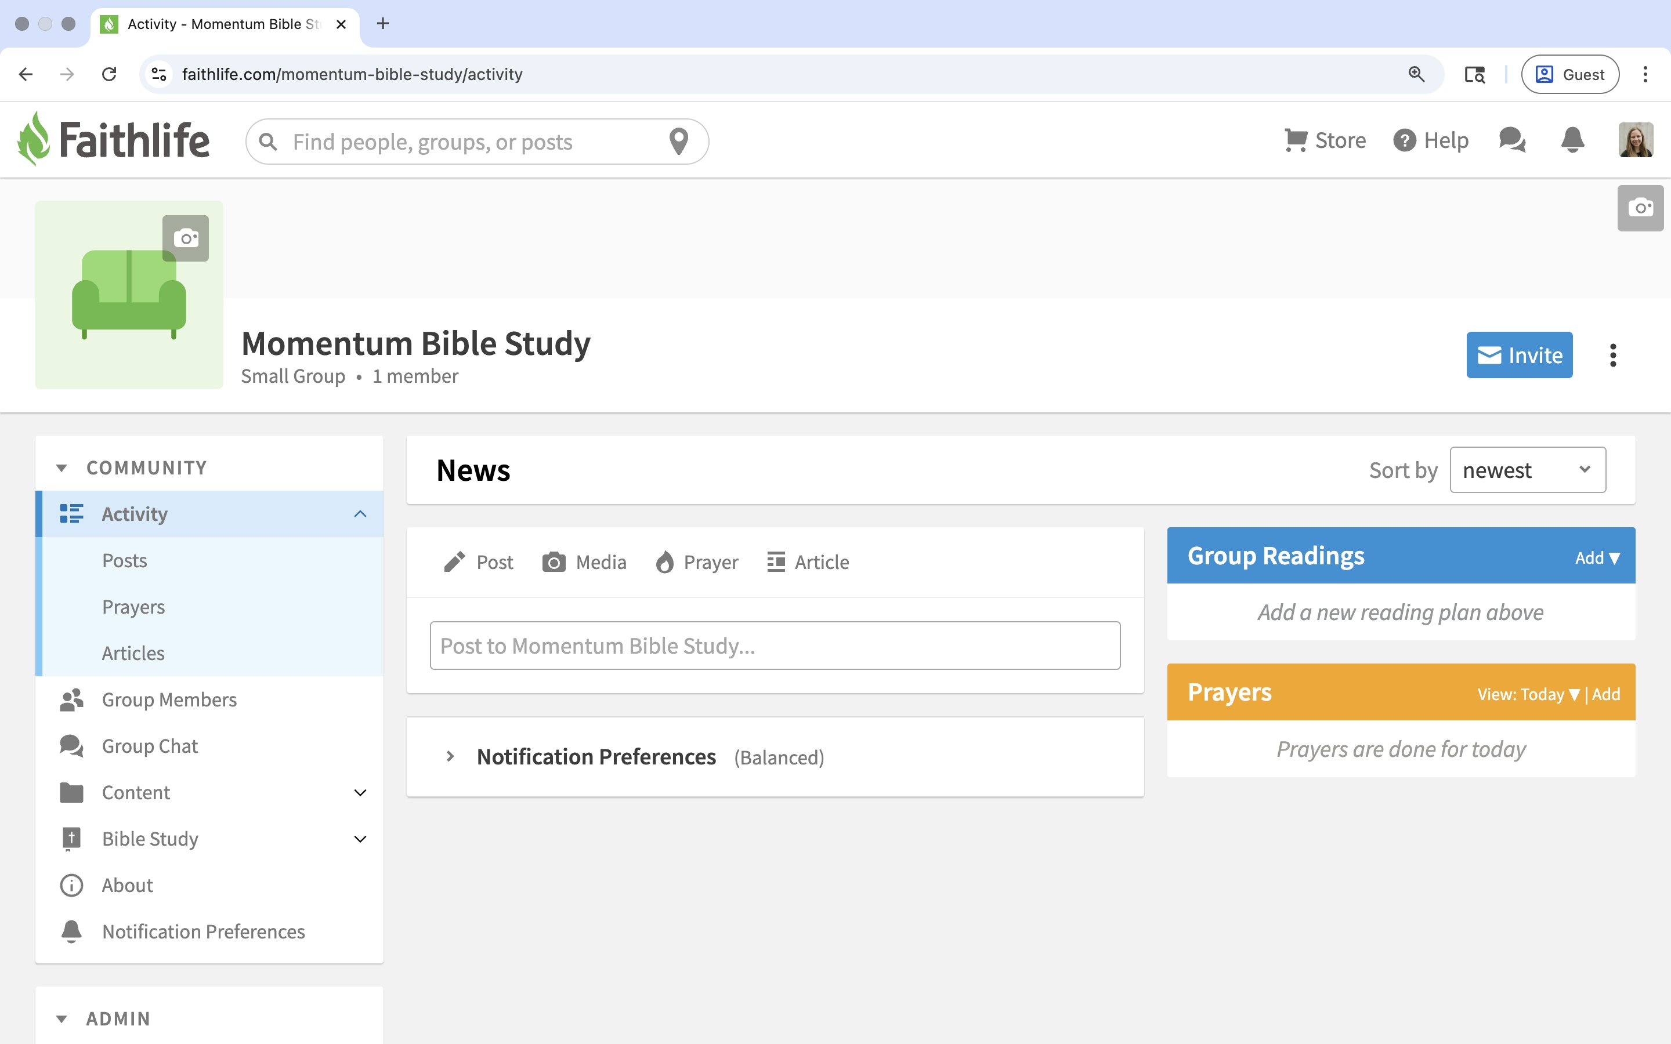The width and height of the screenshot is (1671, 1044).
Task: Reload the page in the browser
Action: pos(109,74)
